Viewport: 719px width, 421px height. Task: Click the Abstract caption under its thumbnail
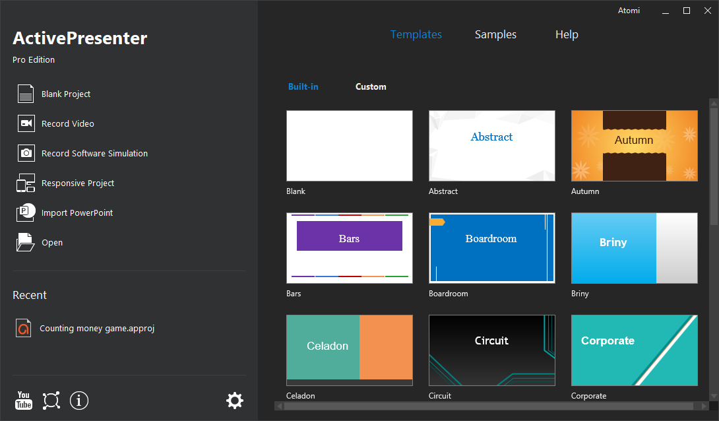pos(443,191)
